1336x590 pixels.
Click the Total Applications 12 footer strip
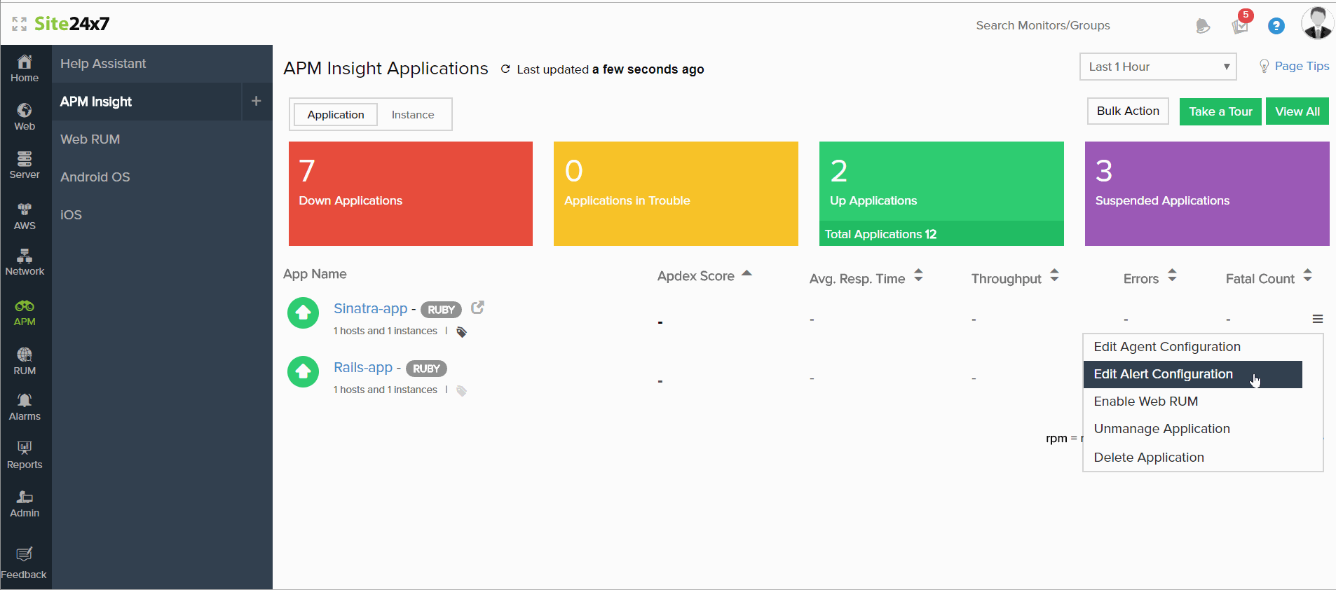[941, 234]
